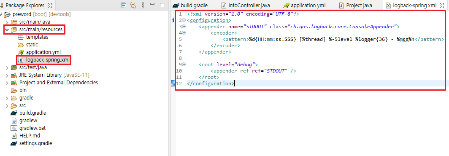Screen dimensions: 449x156
Task: Fold the encoder element at line 4
Action: (184, 33)
